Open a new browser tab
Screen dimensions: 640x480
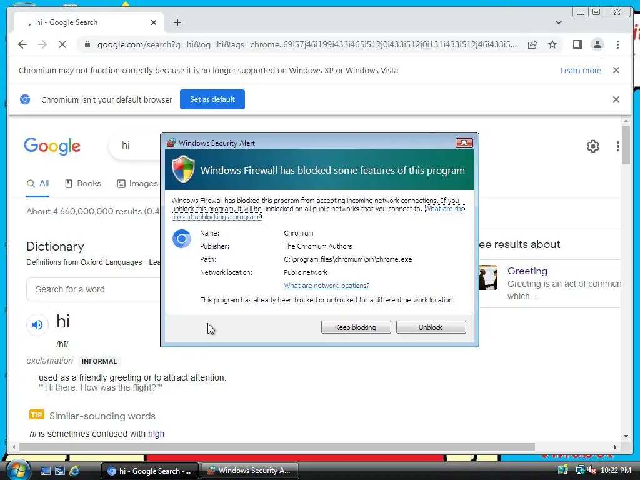[x=177, y=23]
